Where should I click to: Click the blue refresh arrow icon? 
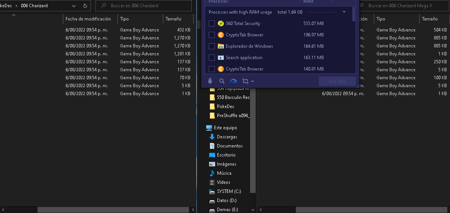tap(233, 81)
